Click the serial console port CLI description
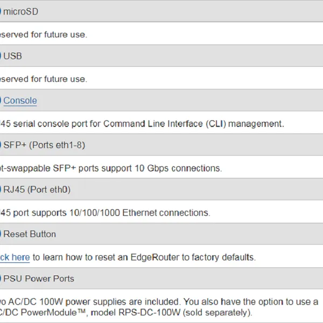This screenshot has height=323, width=323. click(x=141, y=124)
